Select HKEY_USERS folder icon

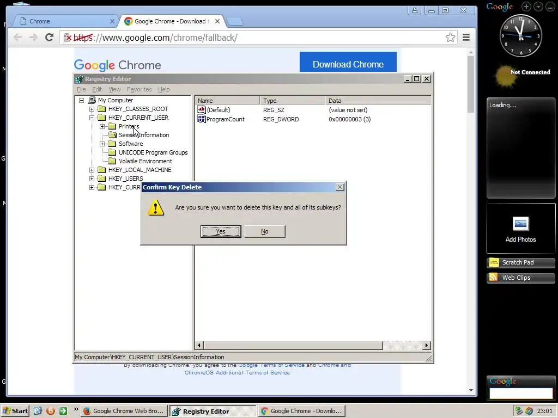coord(102,179)
